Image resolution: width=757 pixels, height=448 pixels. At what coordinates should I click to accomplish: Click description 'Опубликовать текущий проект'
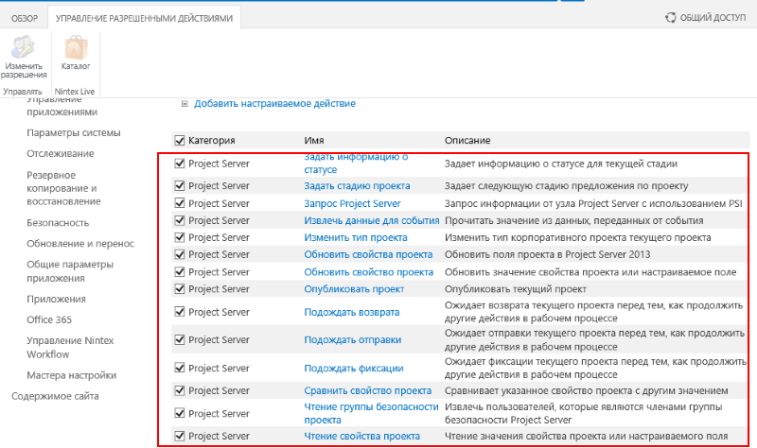coord(515,289)
